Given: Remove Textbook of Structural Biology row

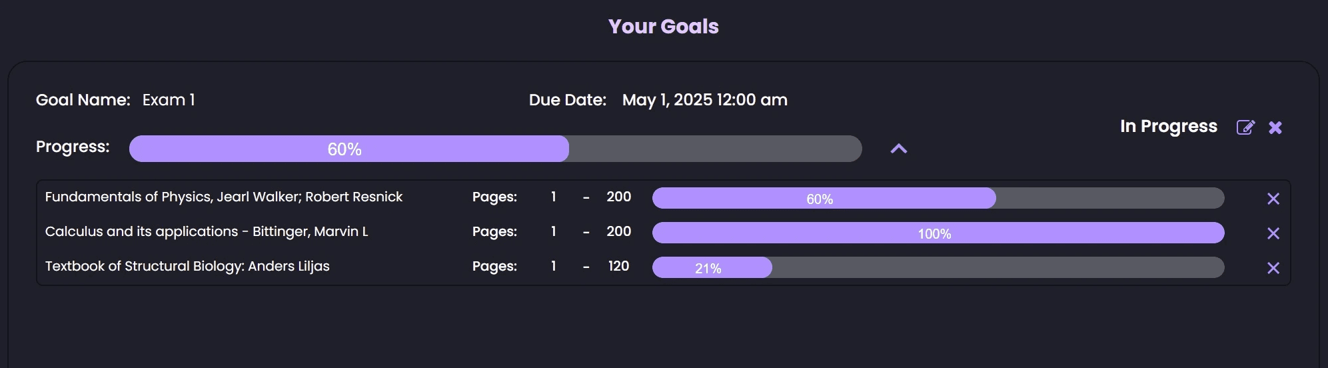Looking at the screenshot, I should (1273, 268).
